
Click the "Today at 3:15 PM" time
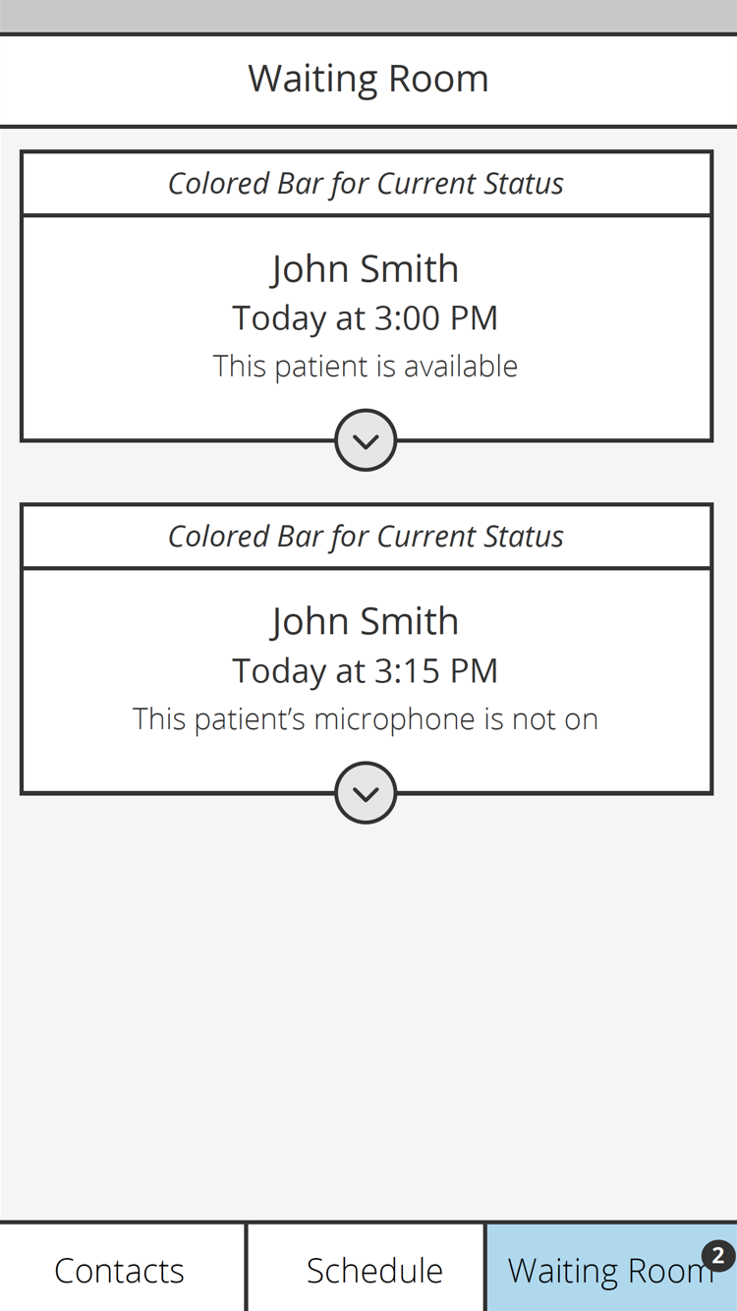coord(366,671)
